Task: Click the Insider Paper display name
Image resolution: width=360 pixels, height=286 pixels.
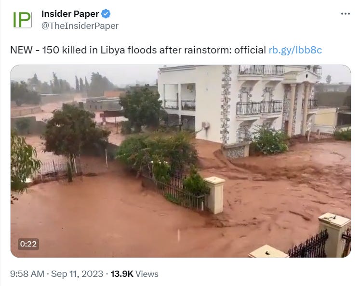Action: tap(70, 14)
